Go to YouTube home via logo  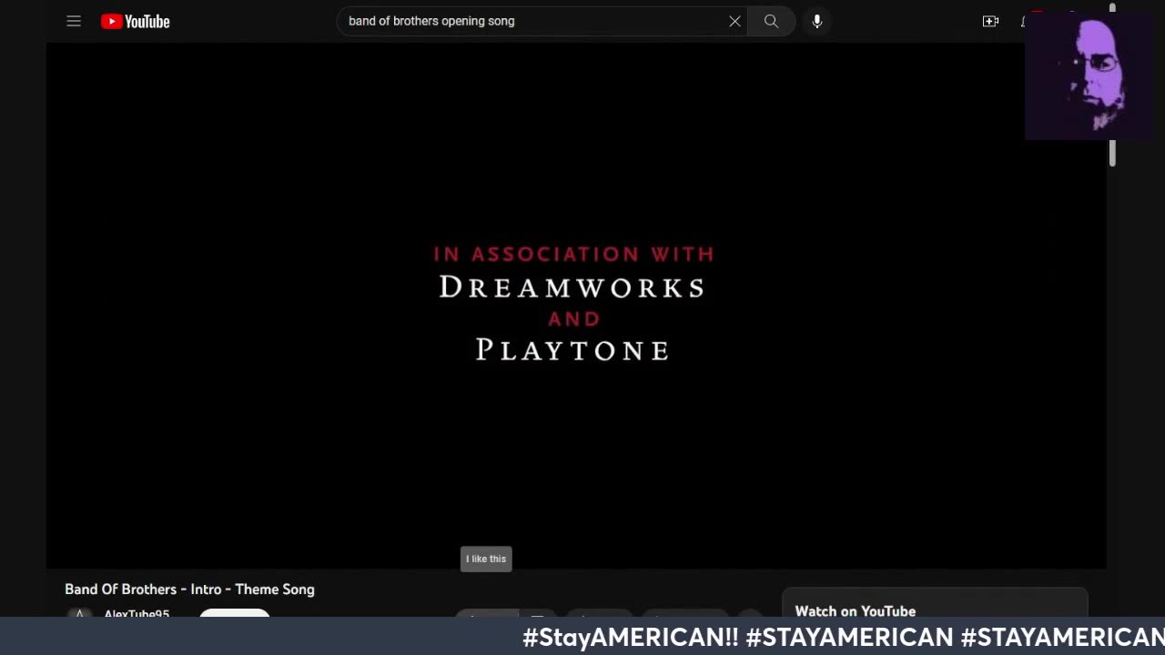[x=136, y=21]
